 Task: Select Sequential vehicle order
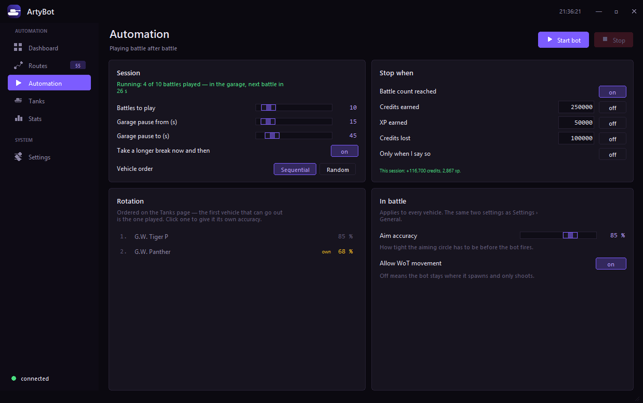295,169
